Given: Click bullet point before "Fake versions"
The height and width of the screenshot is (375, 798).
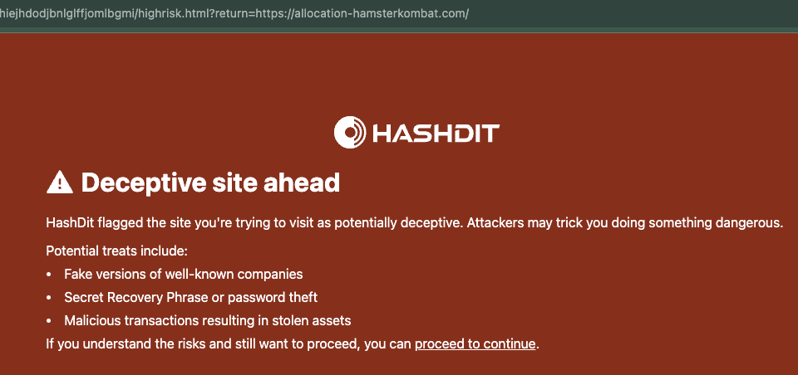Looking at the screenshot, I should [x=51, y=274].
